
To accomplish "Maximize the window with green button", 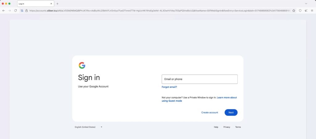I will [x=9, y=4].
